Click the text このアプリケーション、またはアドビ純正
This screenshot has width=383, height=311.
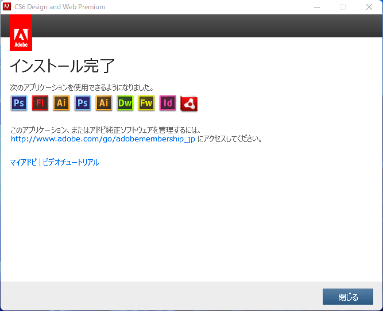[106, 130]
